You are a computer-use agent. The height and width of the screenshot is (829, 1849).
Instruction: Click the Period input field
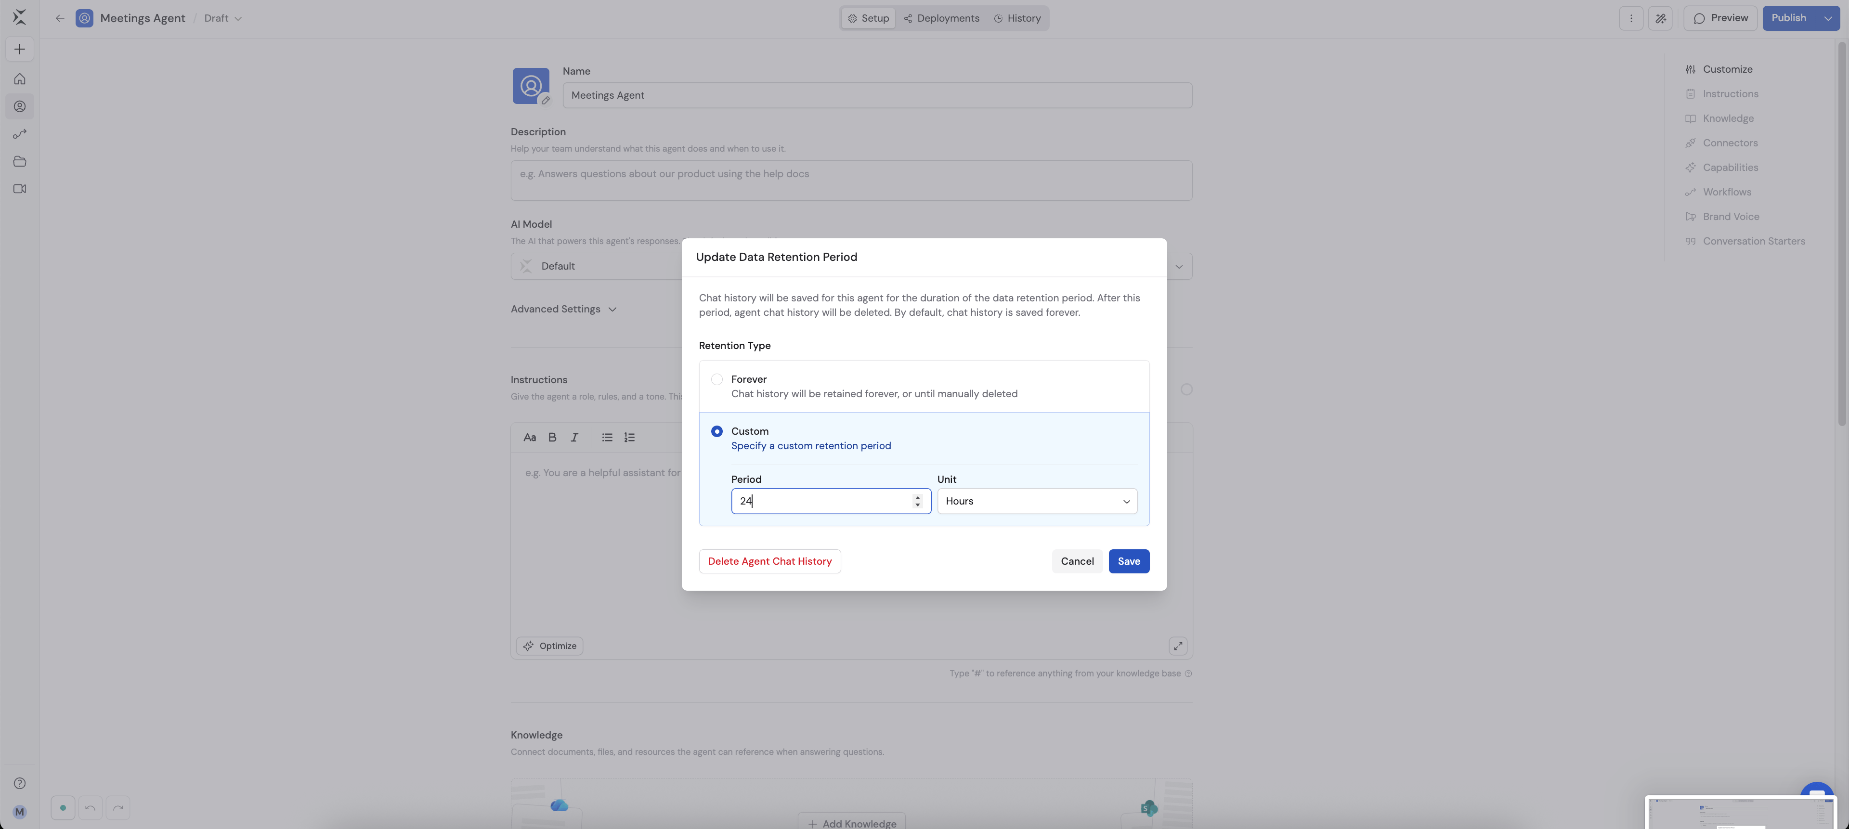(x=831, y=501)
